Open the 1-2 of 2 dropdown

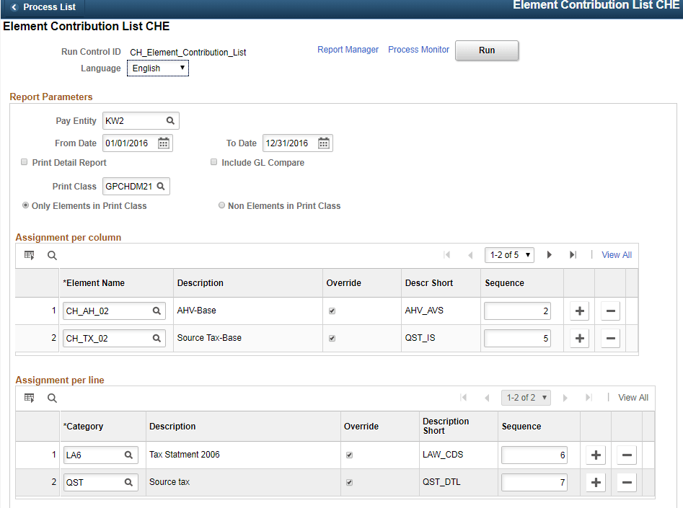click(525, 397)
